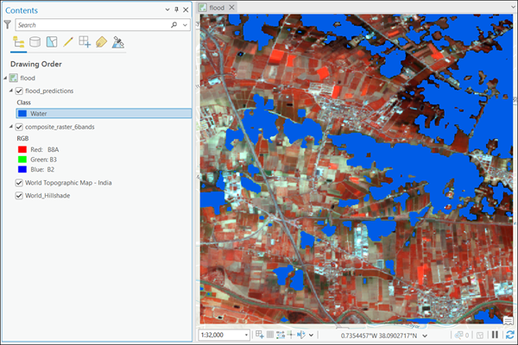Viewport: 518px width, 345px height.
Task: Open List By Editing pencil icon
Action: coord(68,41)
